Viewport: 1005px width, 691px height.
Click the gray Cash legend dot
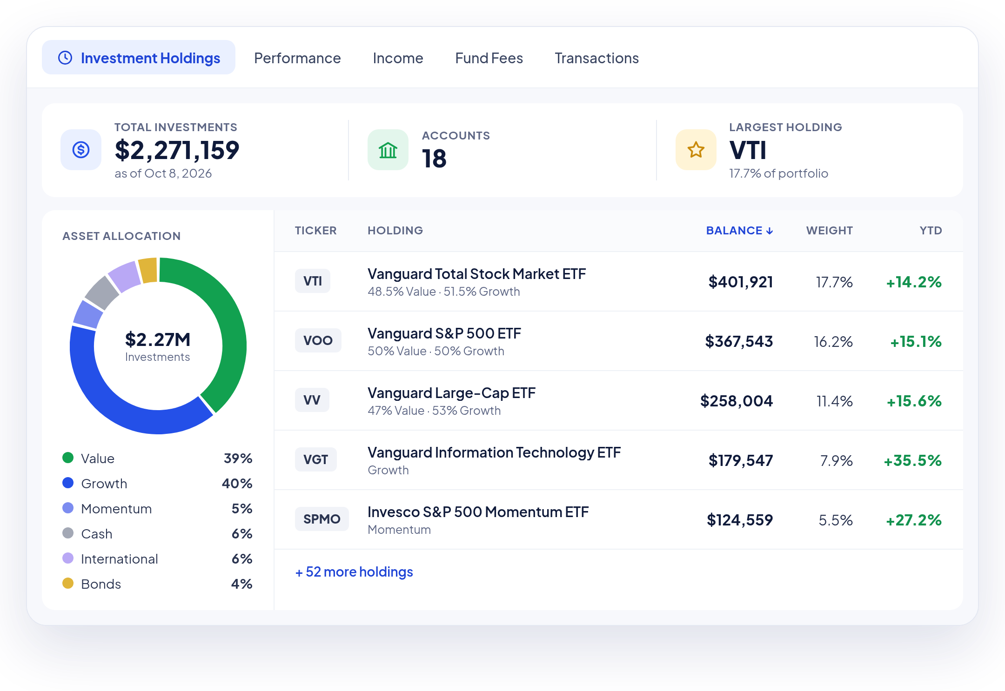click(x=68, y=533)
